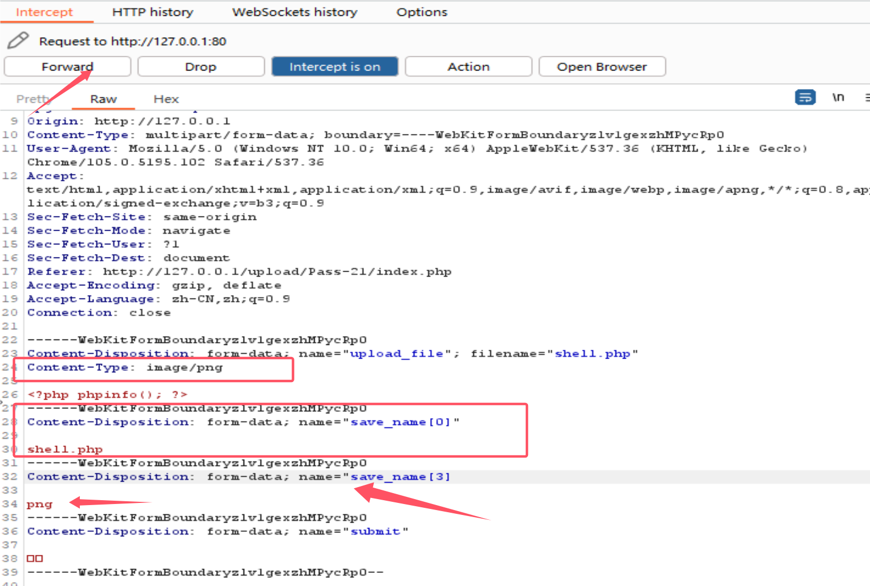The width and height of the screenshot is (870, 586).
Task: Open the HTTP history tab
Action: point(153,12)
